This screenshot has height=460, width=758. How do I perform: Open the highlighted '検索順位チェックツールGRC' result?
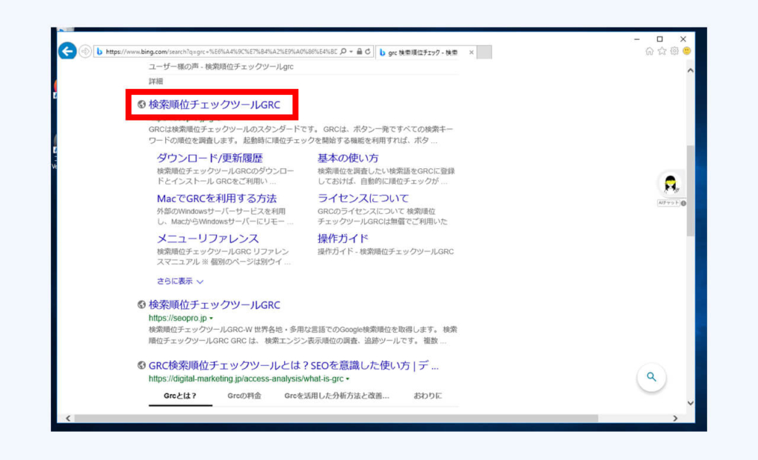point(214,104)
